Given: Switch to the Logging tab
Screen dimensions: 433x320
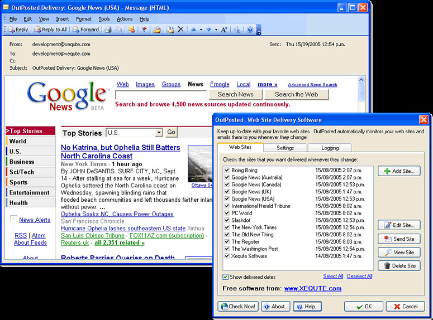Looking at the screenshot, I should tap(330, 148).
